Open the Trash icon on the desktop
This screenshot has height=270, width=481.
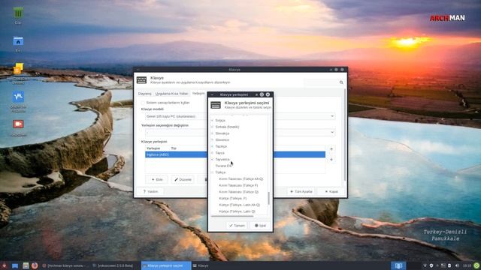click(18, 13)
